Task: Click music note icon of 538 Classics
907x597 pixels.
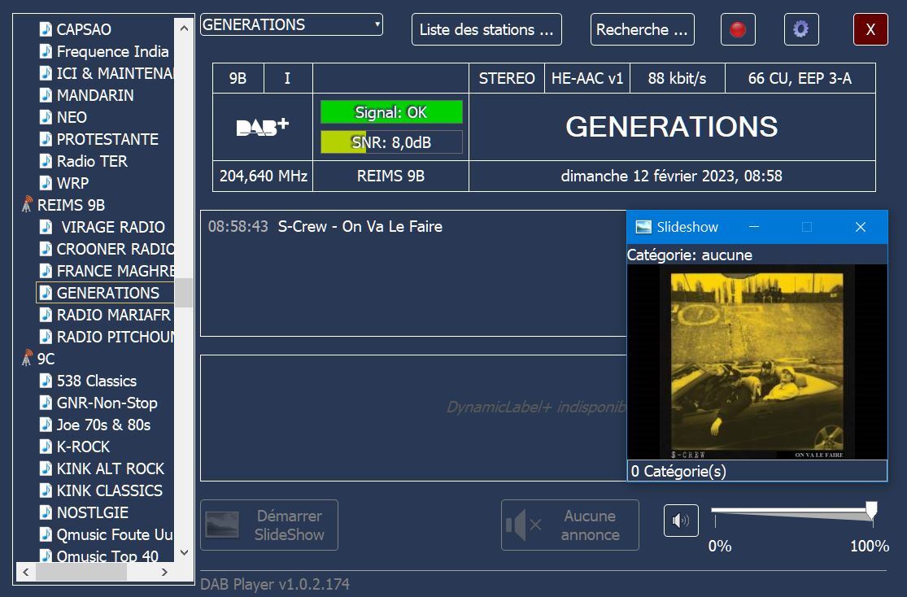Action: (x=46, y=381)
